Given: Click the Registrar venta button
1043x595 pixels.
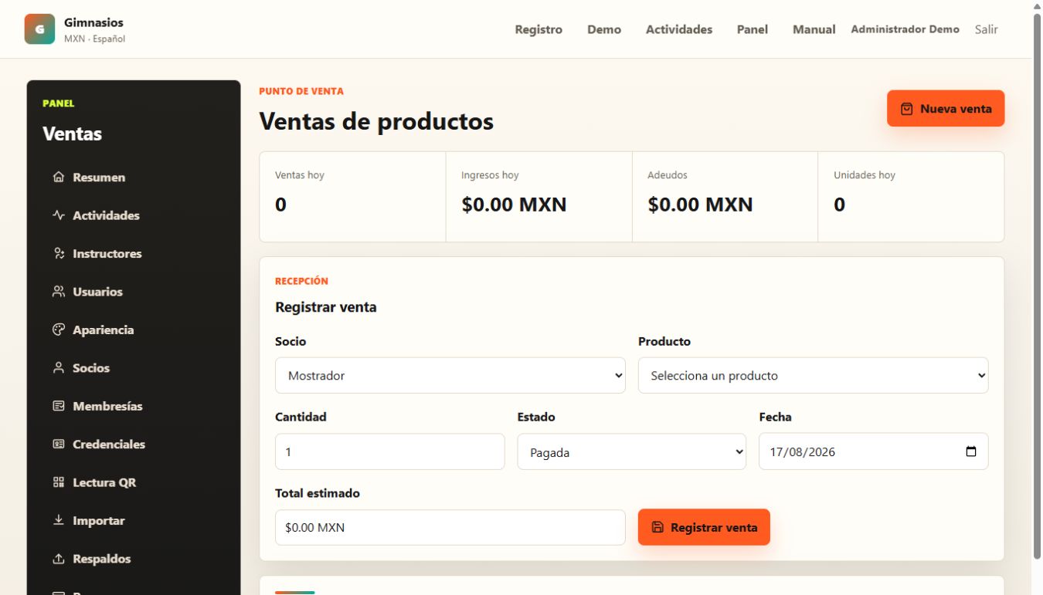Looking at the screenshot, I should click(704, 527).
